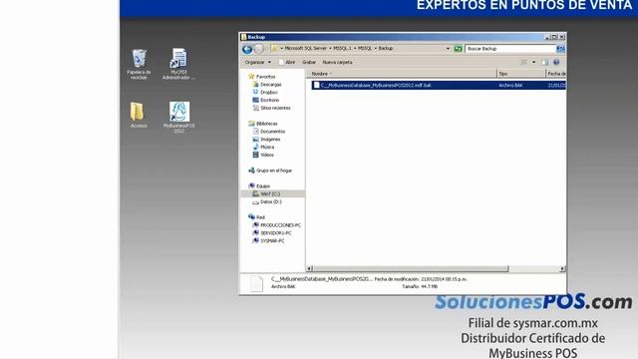
Task: Click in the Buscar Backup search field
Action: 510,49
